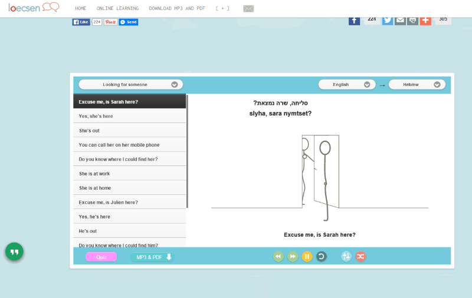Click the phrase list scrollbar
Image resolution: width=472 pixels, height=298 pixels.
tap(187, 151)
